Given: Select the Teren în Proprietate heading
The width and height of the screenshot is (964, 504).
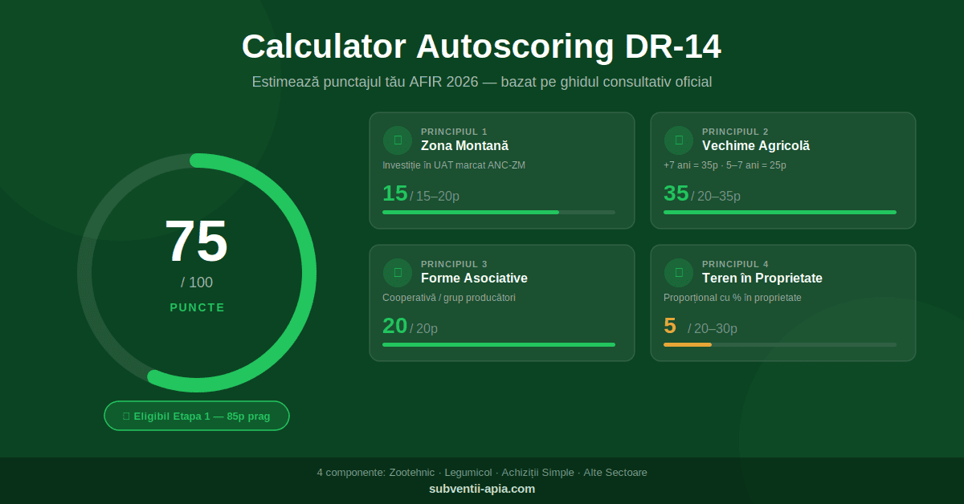Looking at the screenshot, I should point(762,278).
